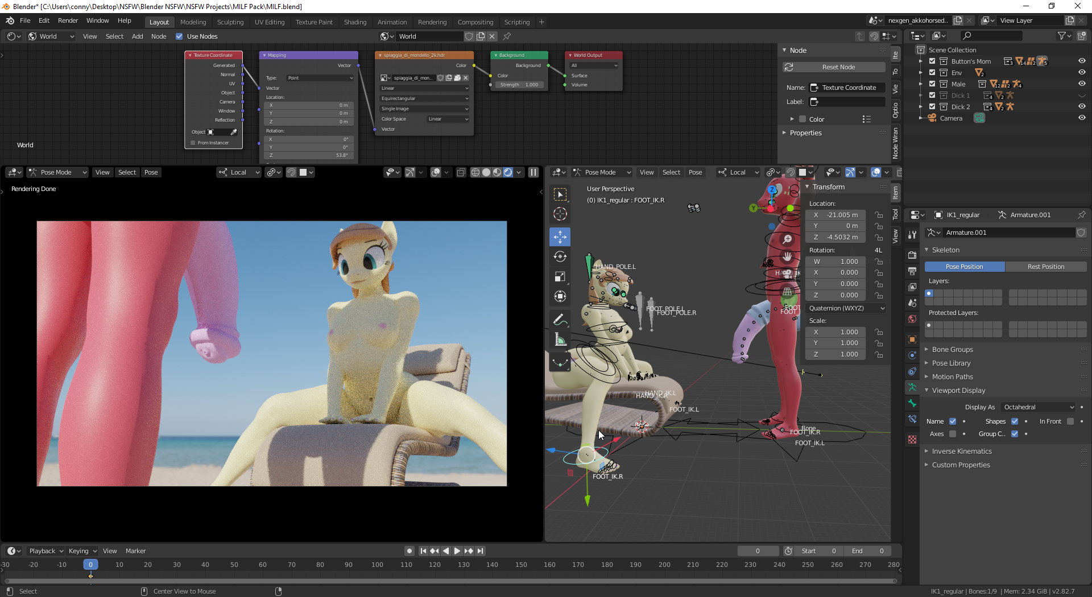The image size is (1092, 597).
Task: Select the Scale tool in viewport toolbar
Action: (x=560, y=276)
